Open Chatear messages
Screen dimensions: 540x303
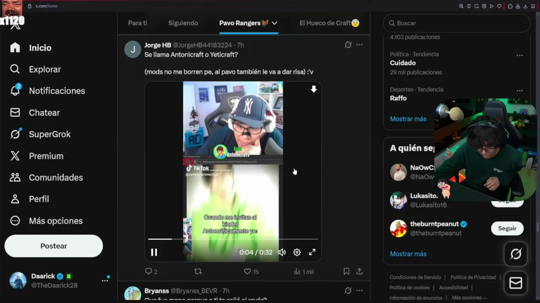point(35,113)
